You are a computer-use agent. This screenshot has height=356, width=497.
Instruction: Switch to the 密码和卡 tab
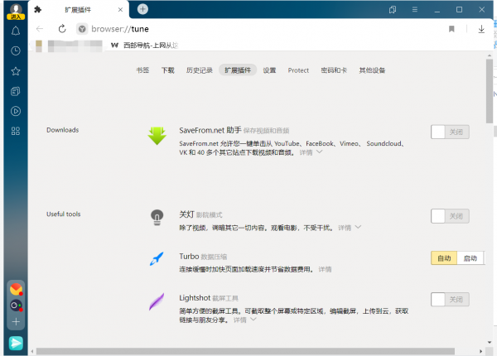334,70
